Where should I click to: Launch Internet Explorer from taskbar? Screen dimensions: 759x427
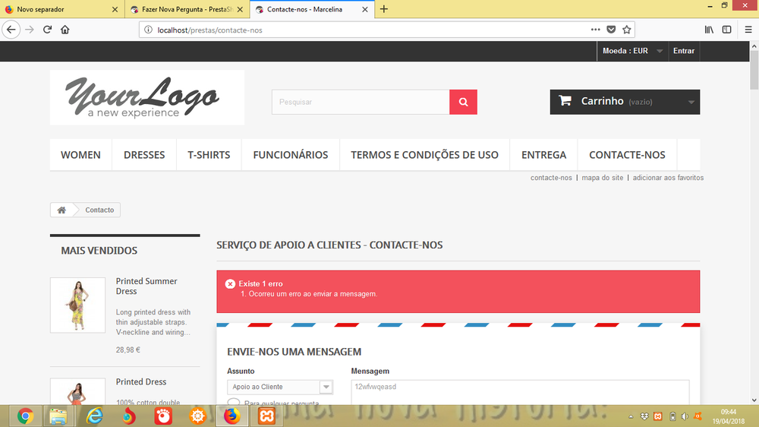coord(94,416)
